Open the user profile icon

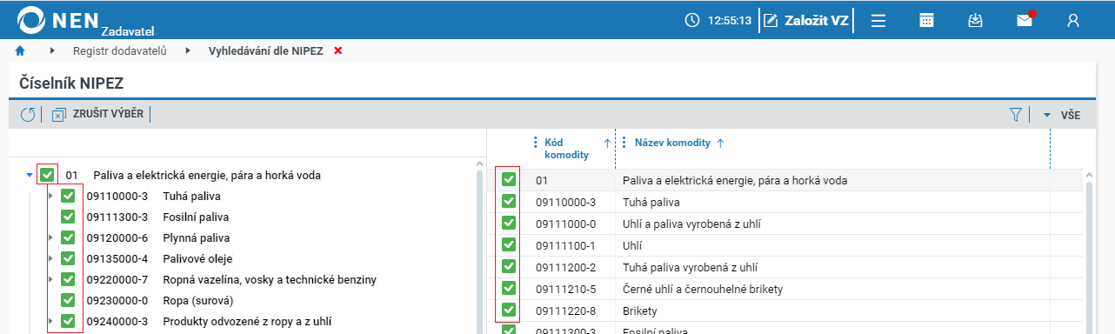pos(1074,20)
